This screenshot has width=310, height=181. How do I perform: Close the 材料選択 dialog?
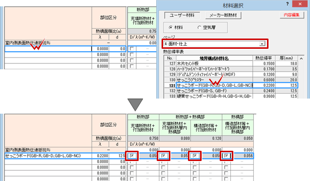(x=300, y=4)
